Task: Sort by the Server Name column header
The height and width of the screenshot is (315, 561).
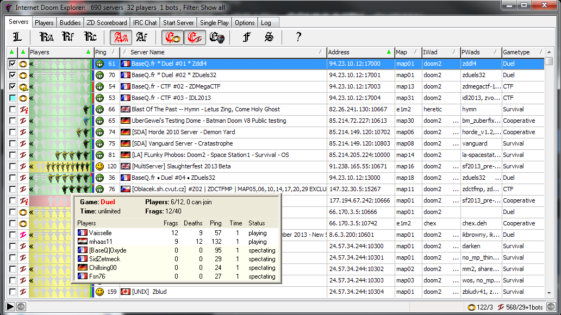Action: pos(223,52)
